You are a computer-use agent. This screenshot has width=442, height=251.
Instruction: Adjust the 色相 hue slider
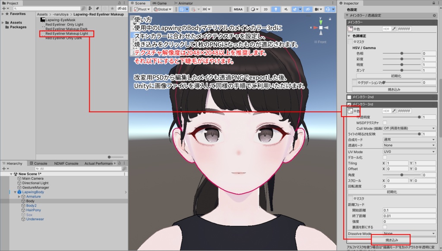(402, 53)
